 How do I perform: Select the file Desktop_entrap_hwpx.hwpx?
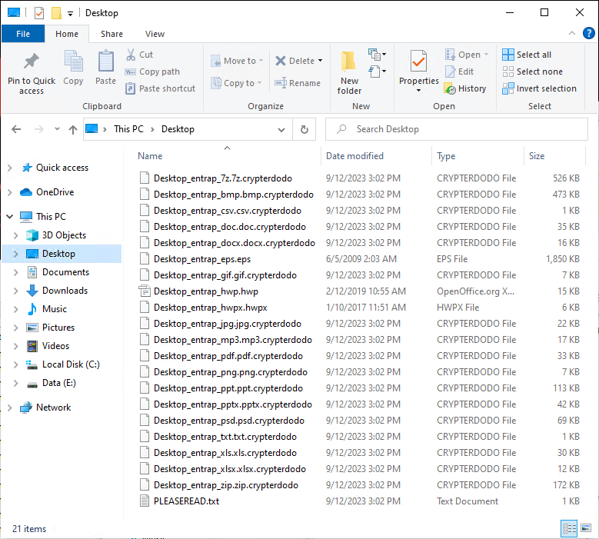[211, 308]
